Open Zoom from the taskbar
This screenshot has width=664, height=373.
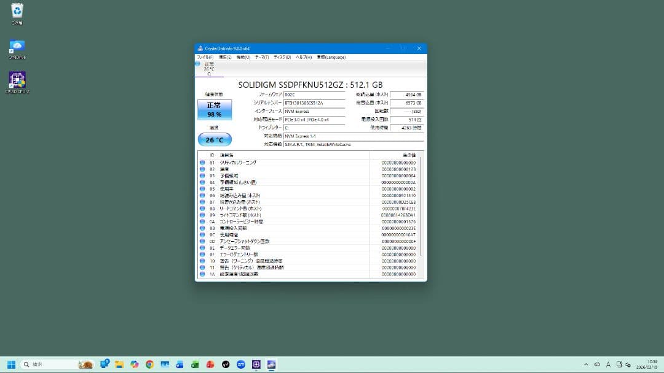241,364
